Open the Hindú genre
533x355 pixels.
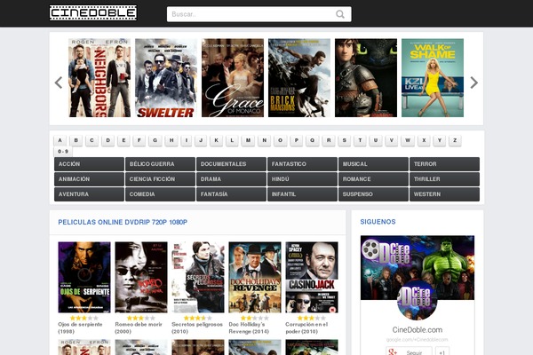pos(302,179)
